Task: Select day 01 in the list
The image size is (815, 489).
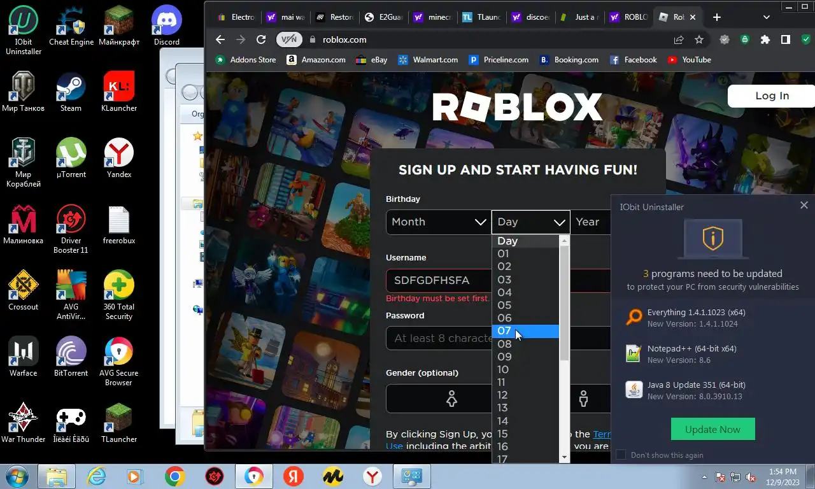Action: (525, 253)
